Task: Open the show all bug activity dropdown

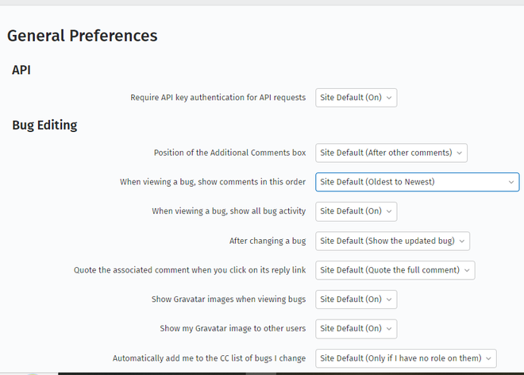Action: coord(356,211)
